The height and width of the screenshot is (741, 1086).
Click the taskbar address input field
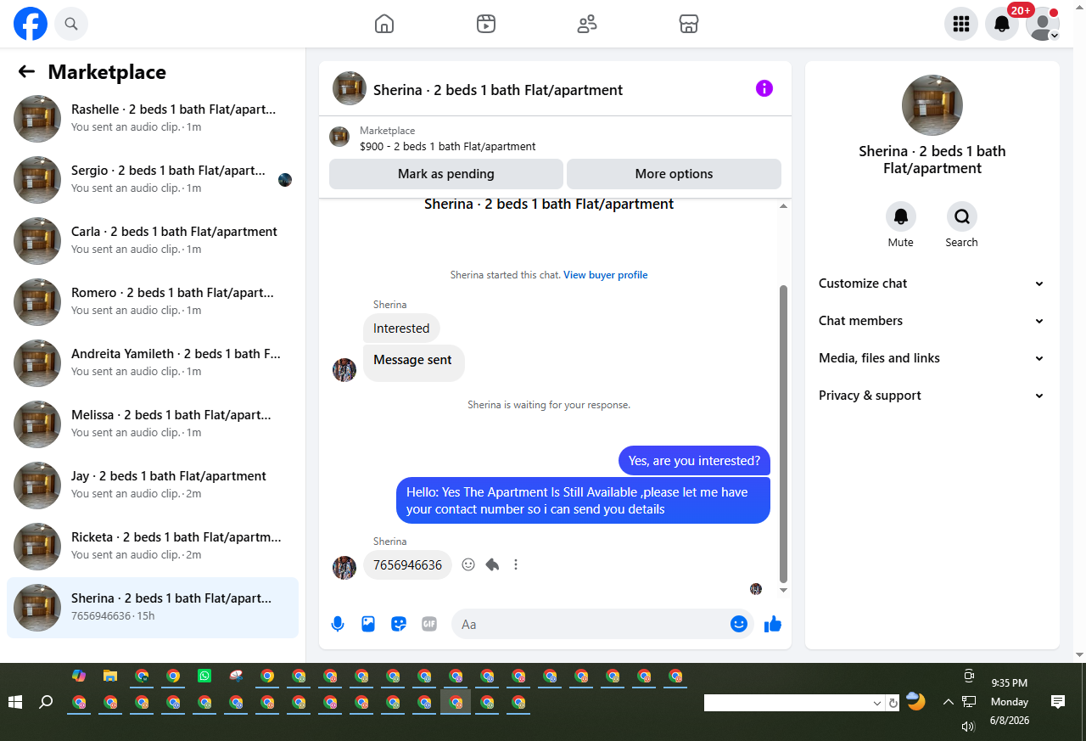pos(787,703)
